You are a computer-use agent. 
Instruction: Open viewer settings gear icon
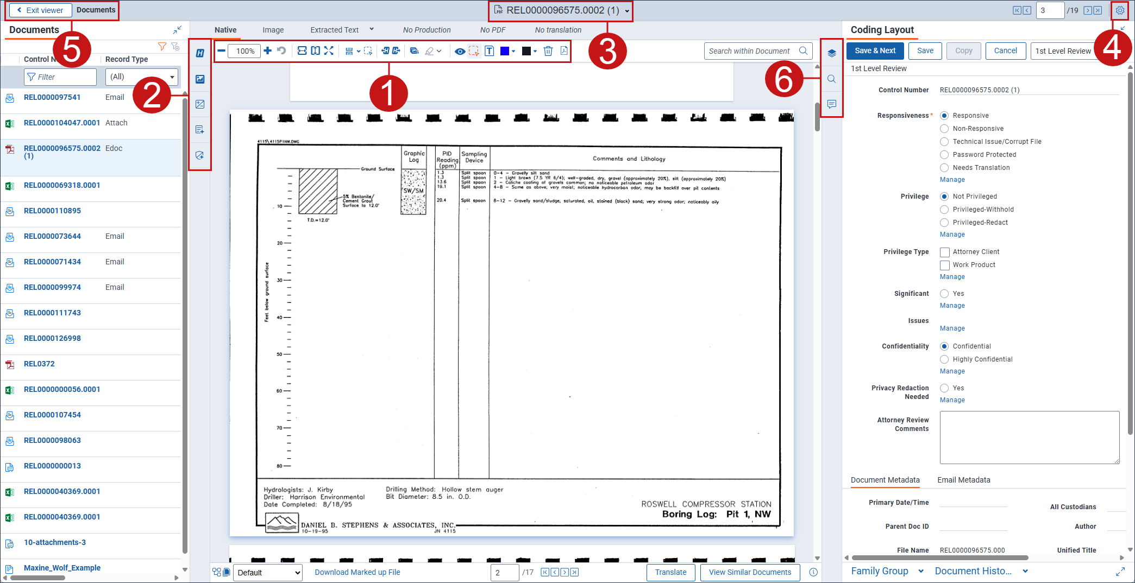click(x=1120, y=10)
